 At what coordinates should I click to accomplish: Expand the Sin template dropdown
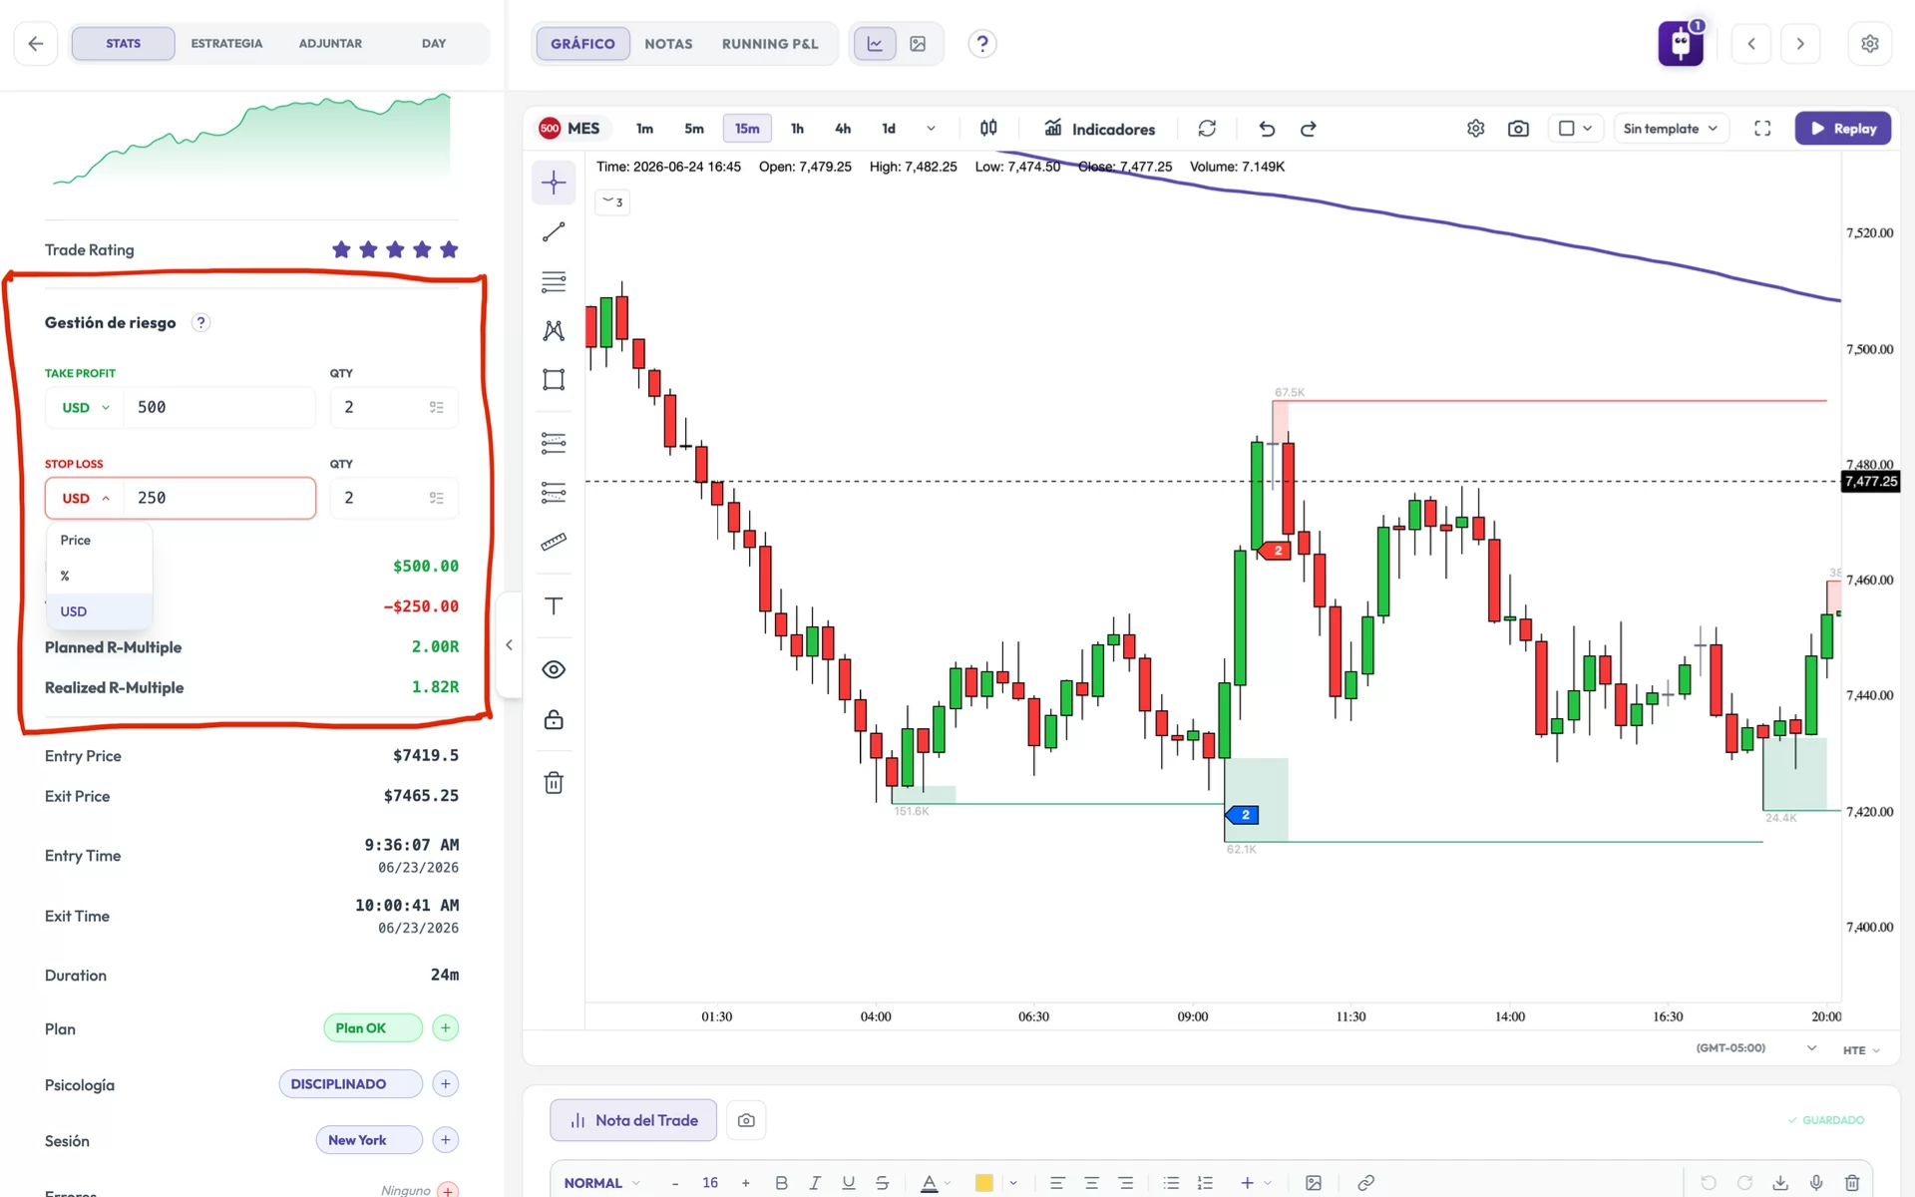pos(1671,129)
